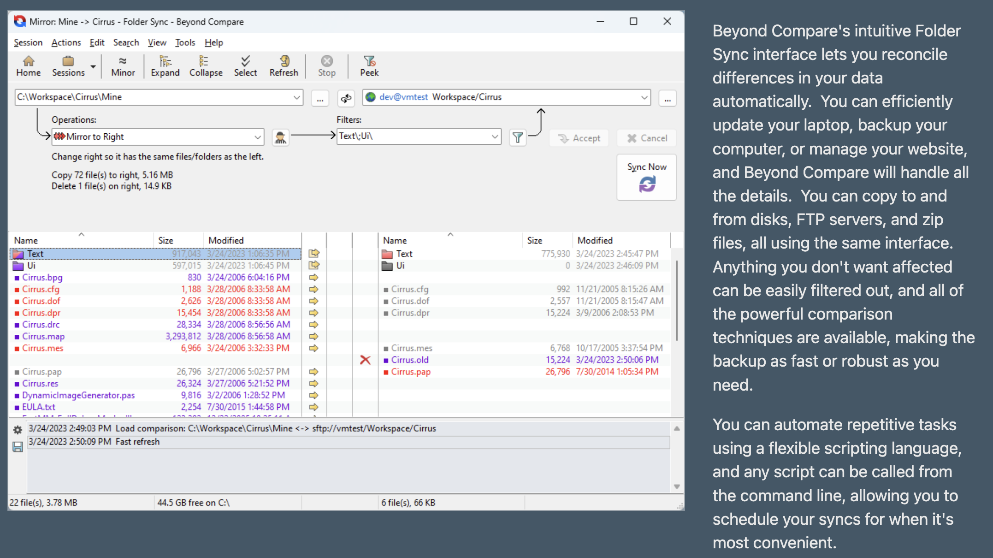Click the rules referee icon

(280, 137)
